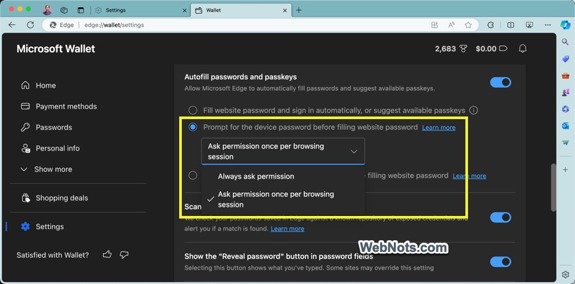Toggle Autofill passwords and passkeys switch
Image resolution: width=575 pixels, height=284 pixels.
click(x=500, y=82)
